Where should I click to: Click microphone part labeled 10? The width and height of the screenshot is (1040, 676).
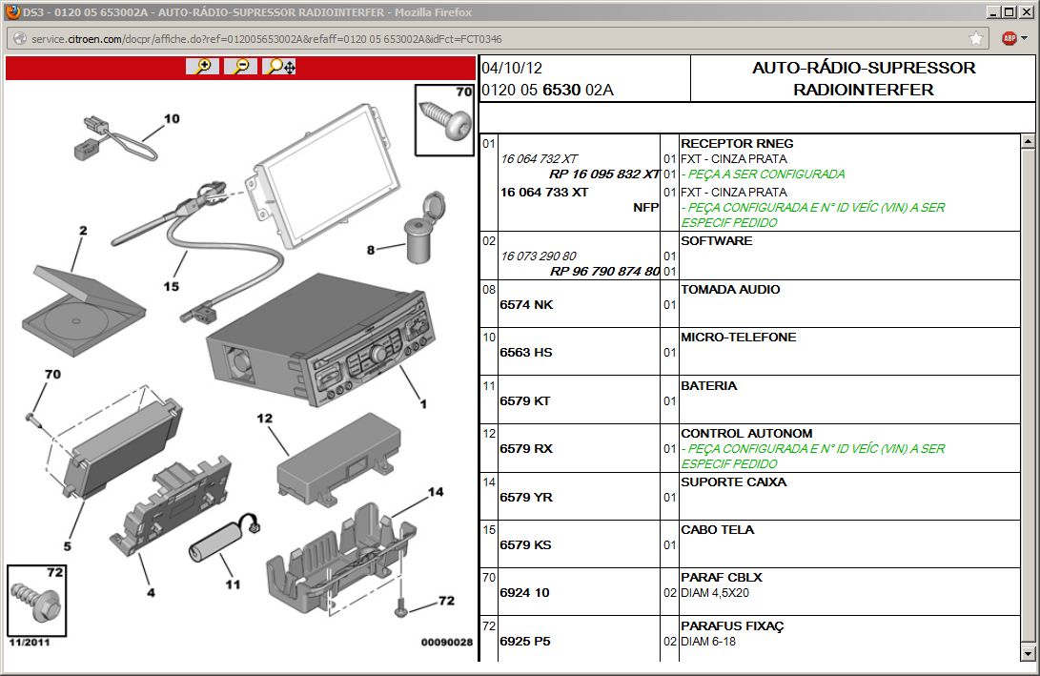click(x=114, y=138)
